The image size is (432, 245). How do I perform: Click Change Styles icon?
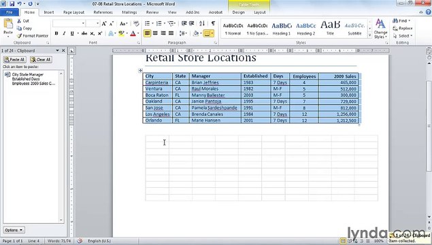coord(380,29)
